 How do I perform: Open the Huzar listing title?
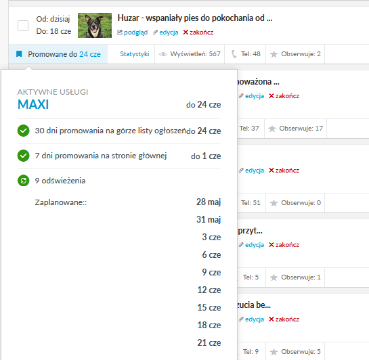click(x=195, y=18)
